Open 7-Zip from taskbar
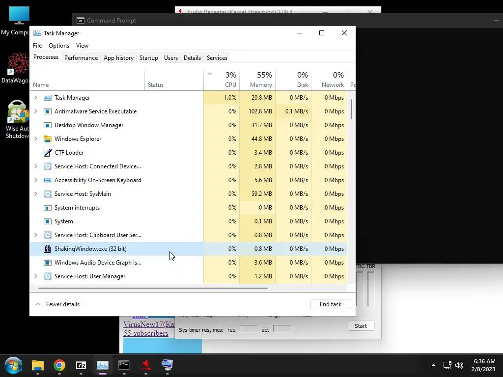 pyautogui.click(x=81, y=365)
